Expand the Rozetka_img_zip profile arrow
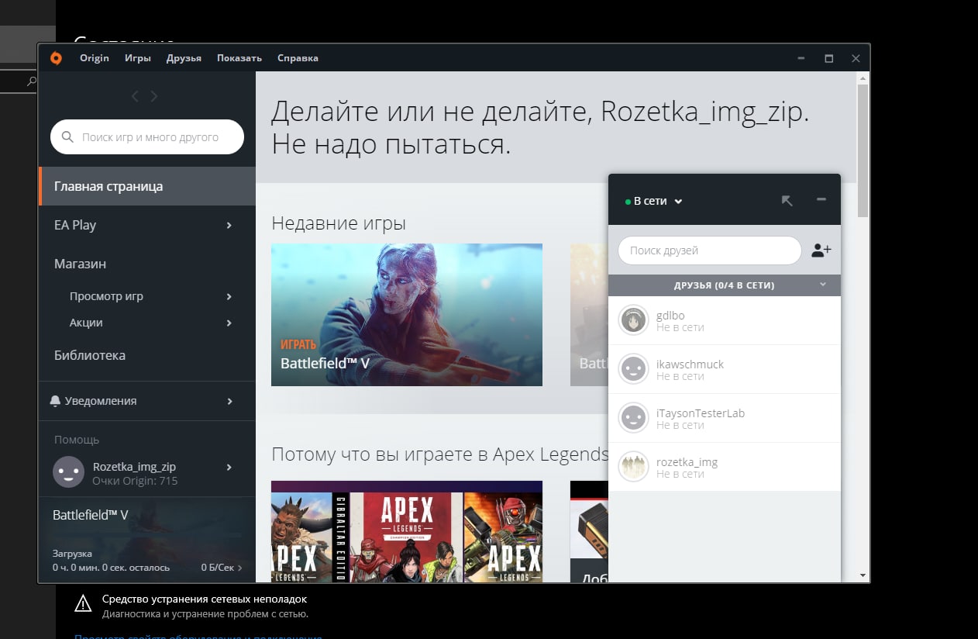Screen dimensions: 978x639 (x=229, y=467)
